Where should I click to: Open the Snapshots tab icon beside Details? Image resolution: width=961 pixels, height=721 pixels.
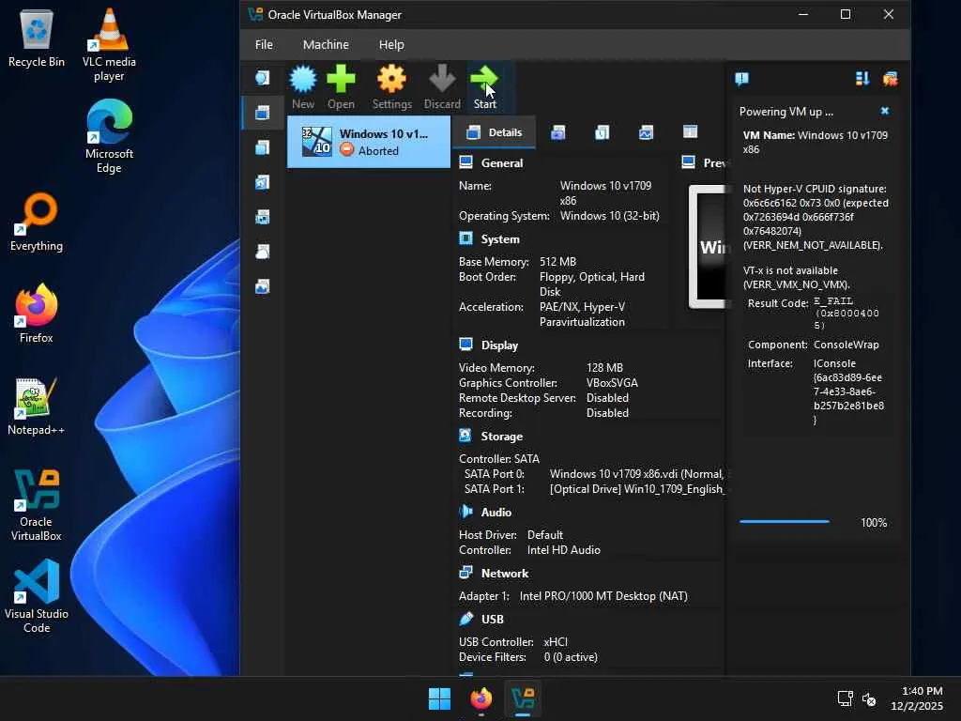click(558, 132)
